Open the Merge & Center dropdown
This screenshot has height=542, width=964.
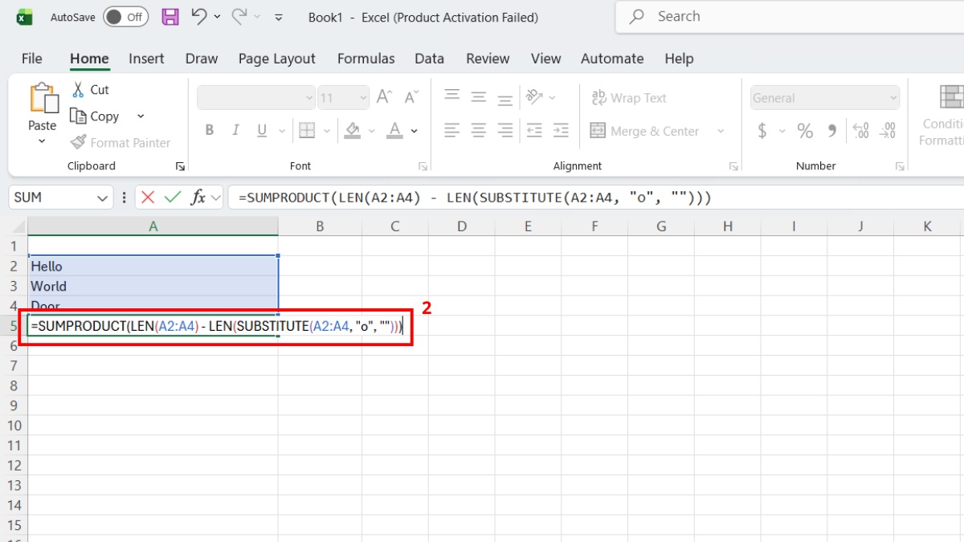(x=721, y=130)
